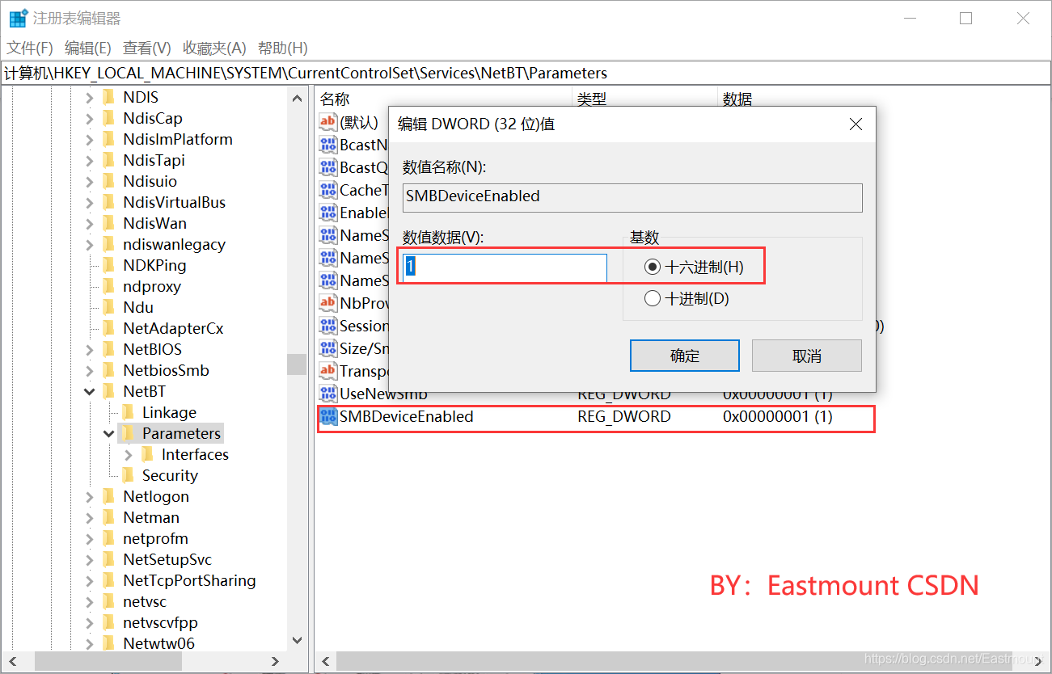Click the tree scrollbar up arrow
Screen dimensions: 1052x674
click(297, 98)
